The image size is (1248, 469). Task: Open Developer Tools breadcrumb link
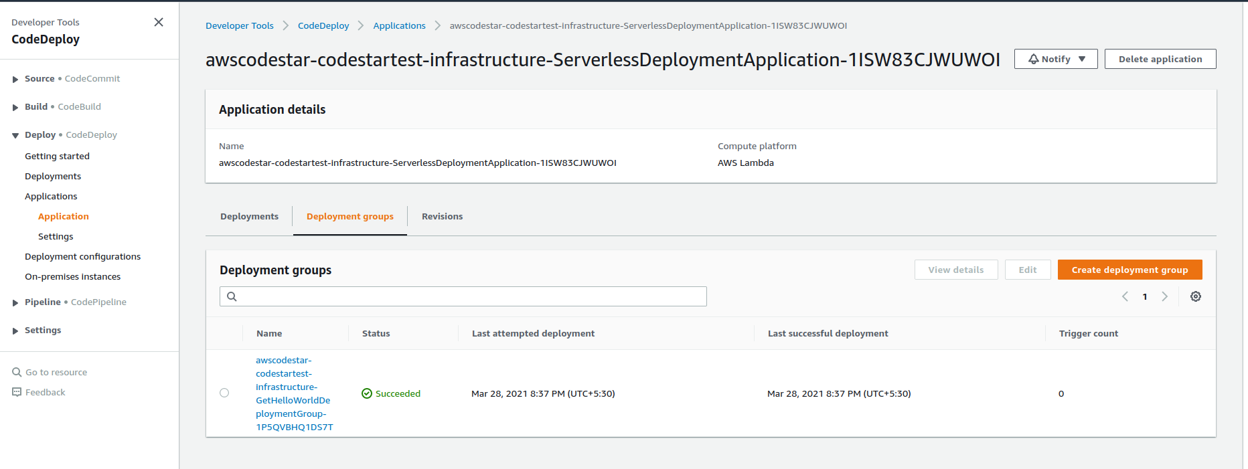point(240,25)
